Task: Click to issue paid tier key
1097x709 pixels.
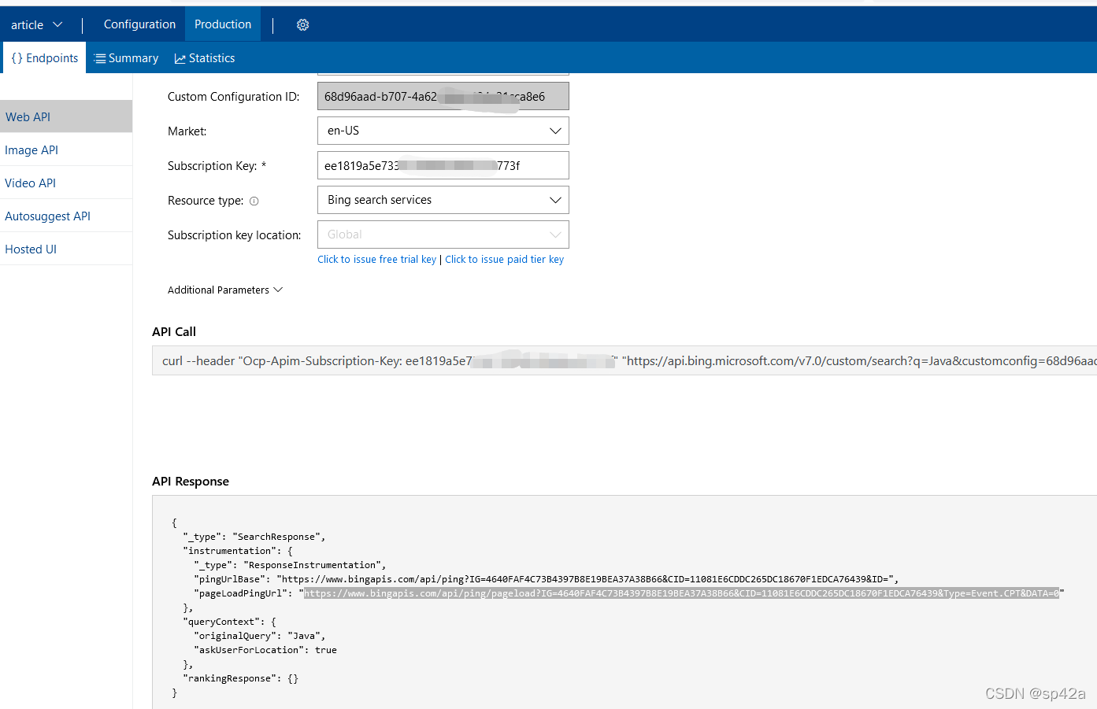Action: pos(504,260)
